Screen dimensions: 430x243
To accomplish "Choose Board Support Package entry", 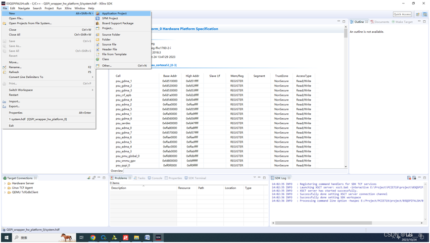I will tap(123, 23).
